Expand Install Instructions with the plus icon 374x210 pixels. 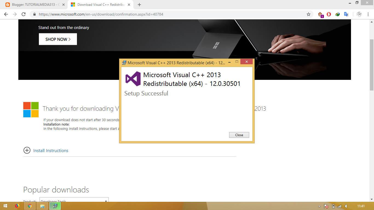coord(27,150)
